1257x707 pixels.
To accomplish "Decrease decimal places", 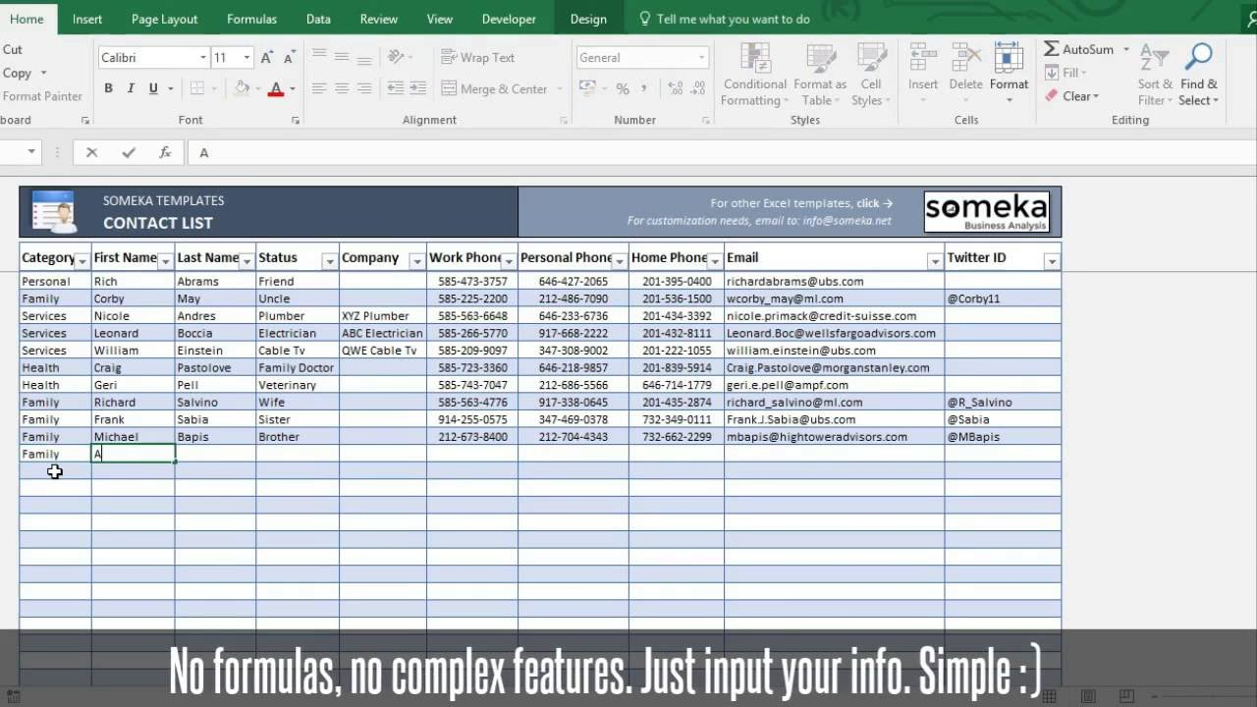I will click(x=695, y=88).
